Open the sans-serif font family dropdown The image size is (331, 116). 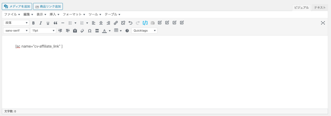16,31
